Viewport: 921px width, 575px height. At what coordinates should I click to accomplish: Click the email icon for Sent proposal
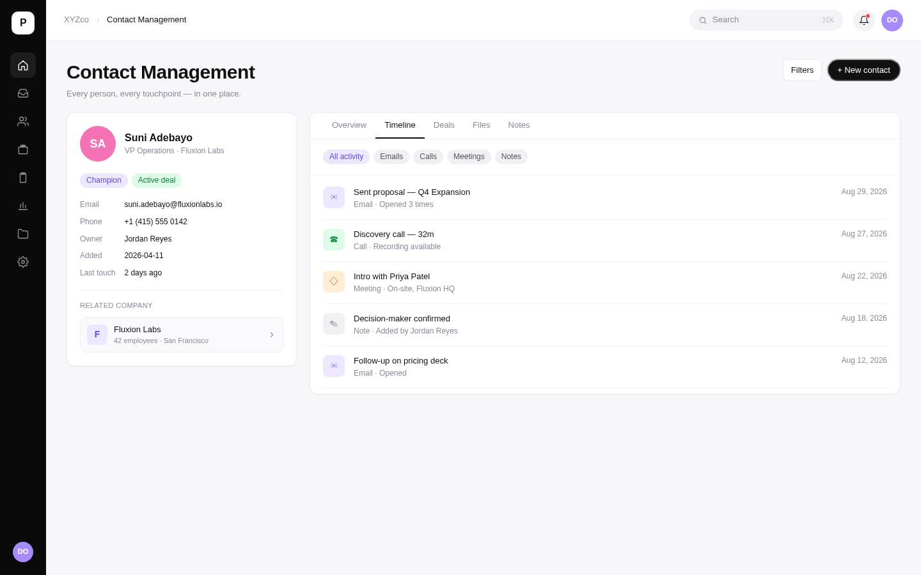click(x=334, y=197)
